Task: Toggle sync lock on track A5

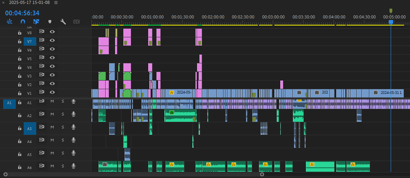Action: [41, 153]
